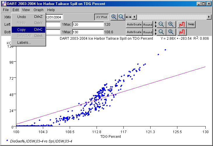The image size is (213, 146).
Task: Zoom out the bottom axis row
Action: click(x=161, y=32)
